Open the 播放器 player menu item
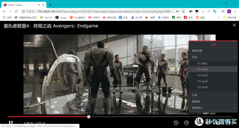Image resolution: width=239 pixels, height=128 pixels. coord(213,102)
